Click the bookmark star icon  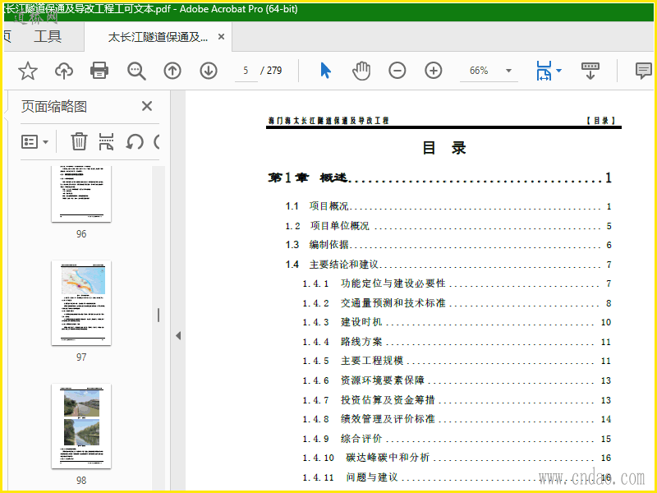click(28, 71)
